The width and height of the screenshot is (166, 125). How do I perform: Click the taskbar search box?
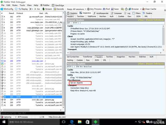pyautogui.click(x=34, y=122)
